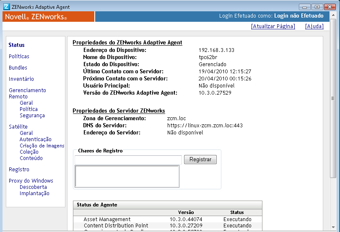Screen dimensions: 340x232
Task: Open Geral under Gerenciamento Remoto
Action: (26, 103)
